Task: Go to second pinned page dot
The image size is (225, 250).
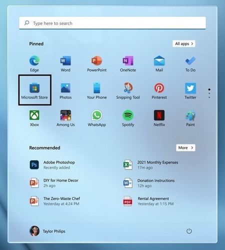Action: [x=209, y=93]
